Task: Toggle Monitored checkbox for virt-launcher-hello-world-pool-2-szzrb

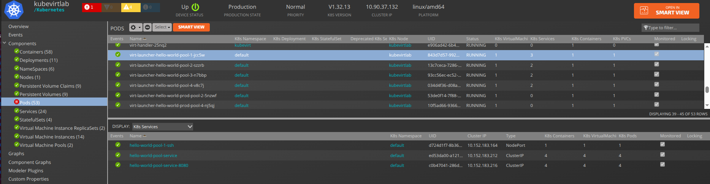Action: tap(656, 64)
